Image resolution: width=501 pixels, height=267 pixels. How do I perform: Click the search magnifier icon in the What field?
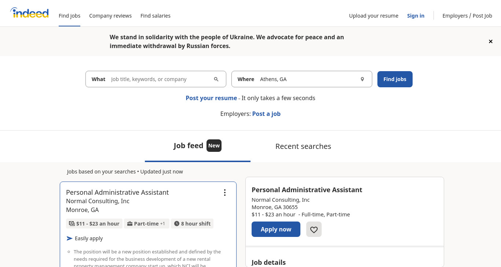(x=216, y=79)
